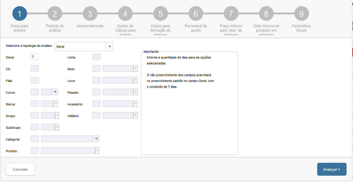Select step 6 Percentual de ajuste
The image size is (353, 183).
[196, 13]
